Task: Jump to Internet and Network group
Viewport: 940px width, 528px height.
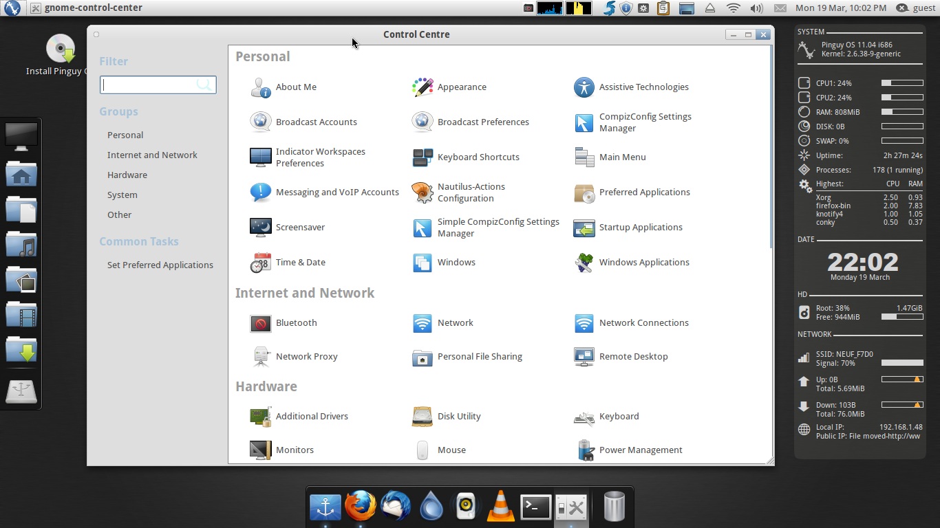Action: click(152, 155)
